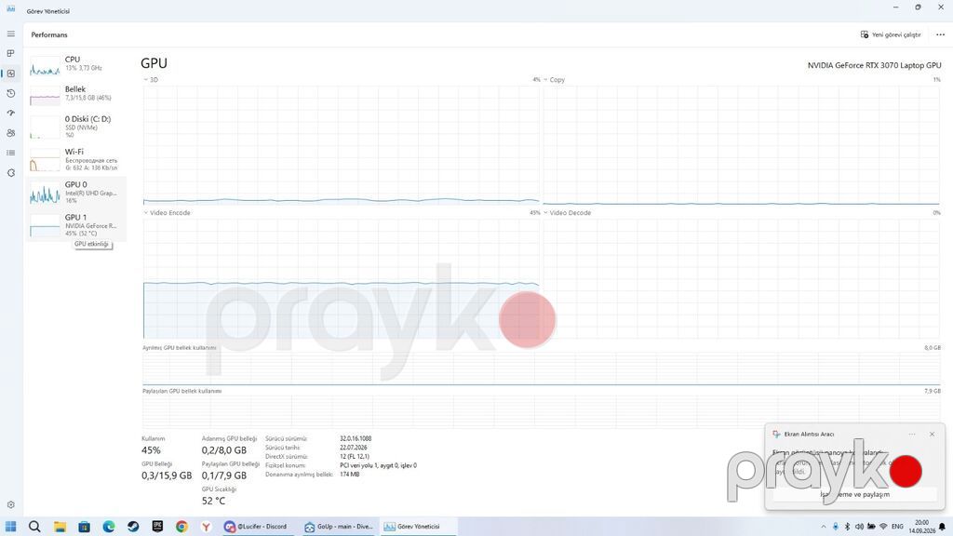Click the 3D usage graph area
This screenshot has height=536, width=953.
coord(341,145)
